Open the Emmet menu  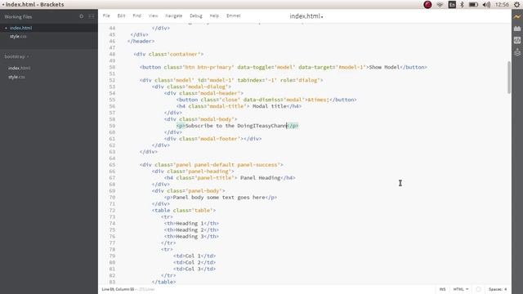click(234, 16)
